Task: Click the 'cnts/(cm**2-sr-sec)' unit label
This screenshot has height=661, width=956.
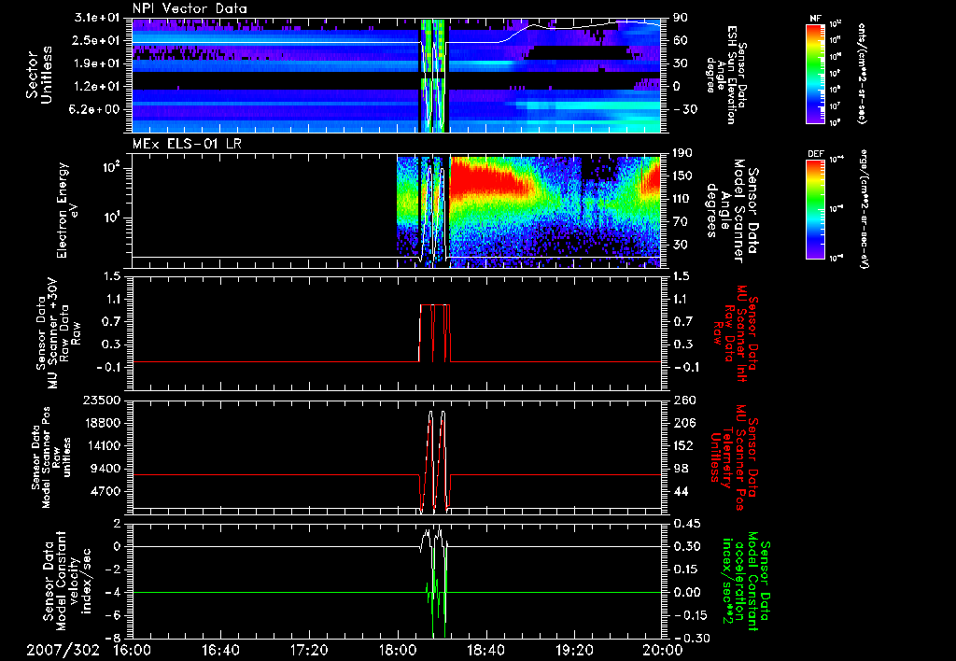Action: pos(862,73)
